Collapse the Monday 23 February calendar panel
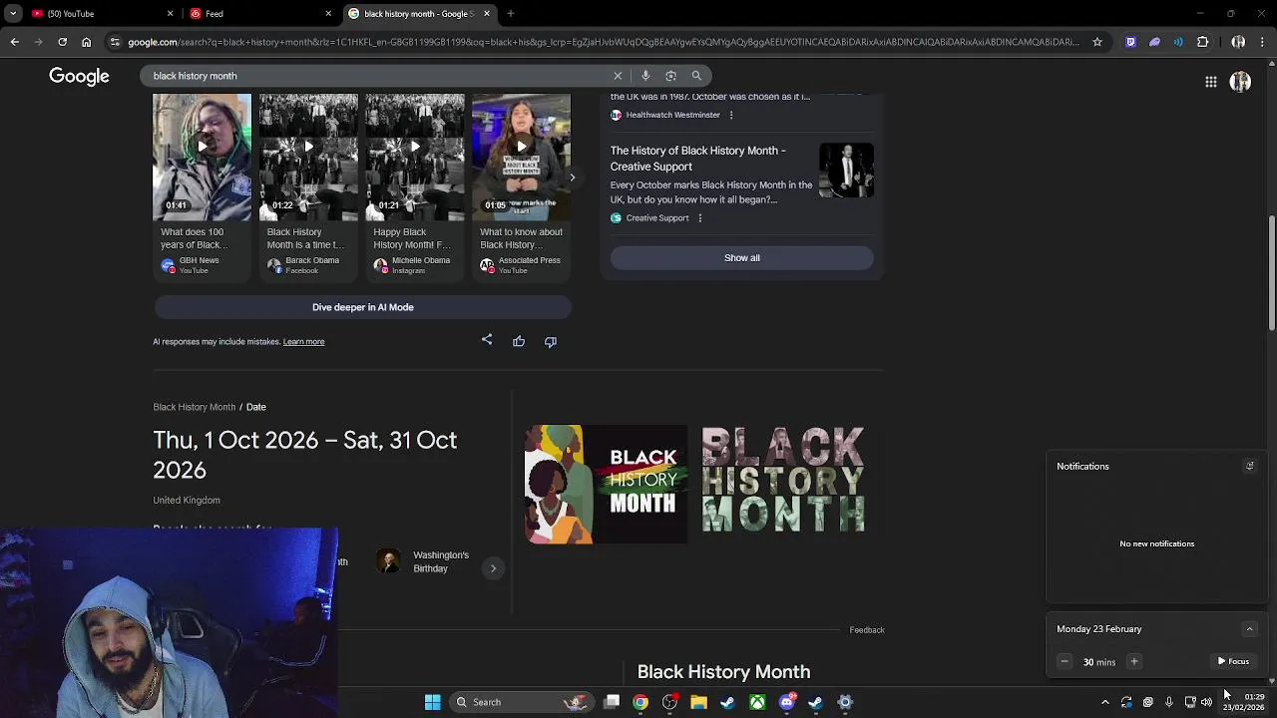 [x=1249, y=629]
